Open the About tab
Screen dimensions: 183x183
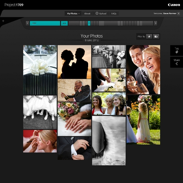click(x=87, y=14)
